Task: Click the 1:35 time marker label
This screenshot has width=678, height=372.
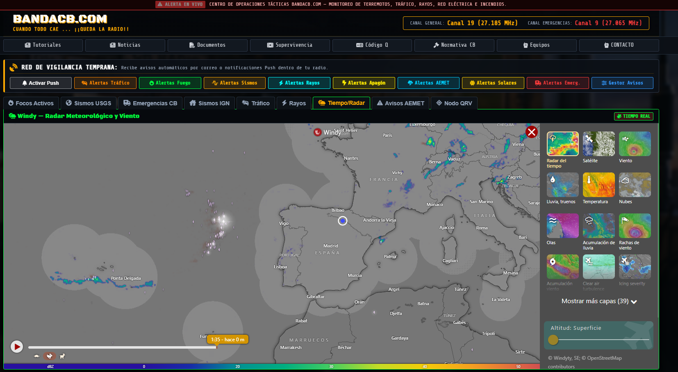Action: click(x=228, y=340)
